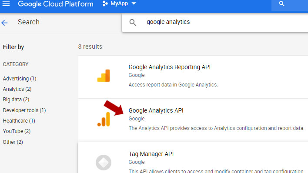308x173 pixels.
Task: Select the Other category filter
Action: [x=13, y=142]
